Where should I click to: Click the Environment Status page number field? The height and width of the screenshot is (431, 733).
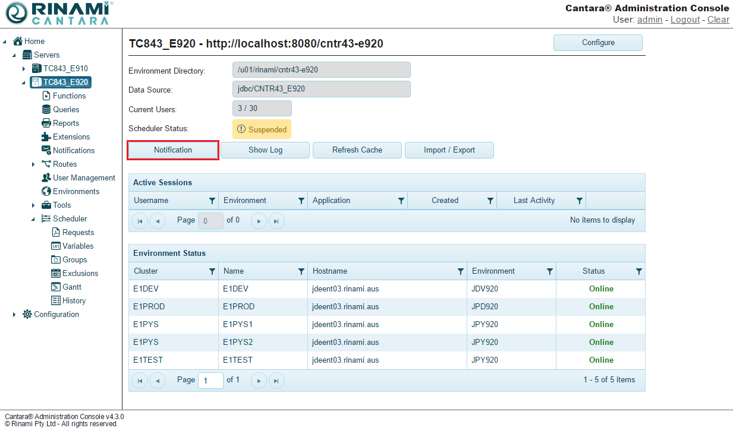click(210, 380)
